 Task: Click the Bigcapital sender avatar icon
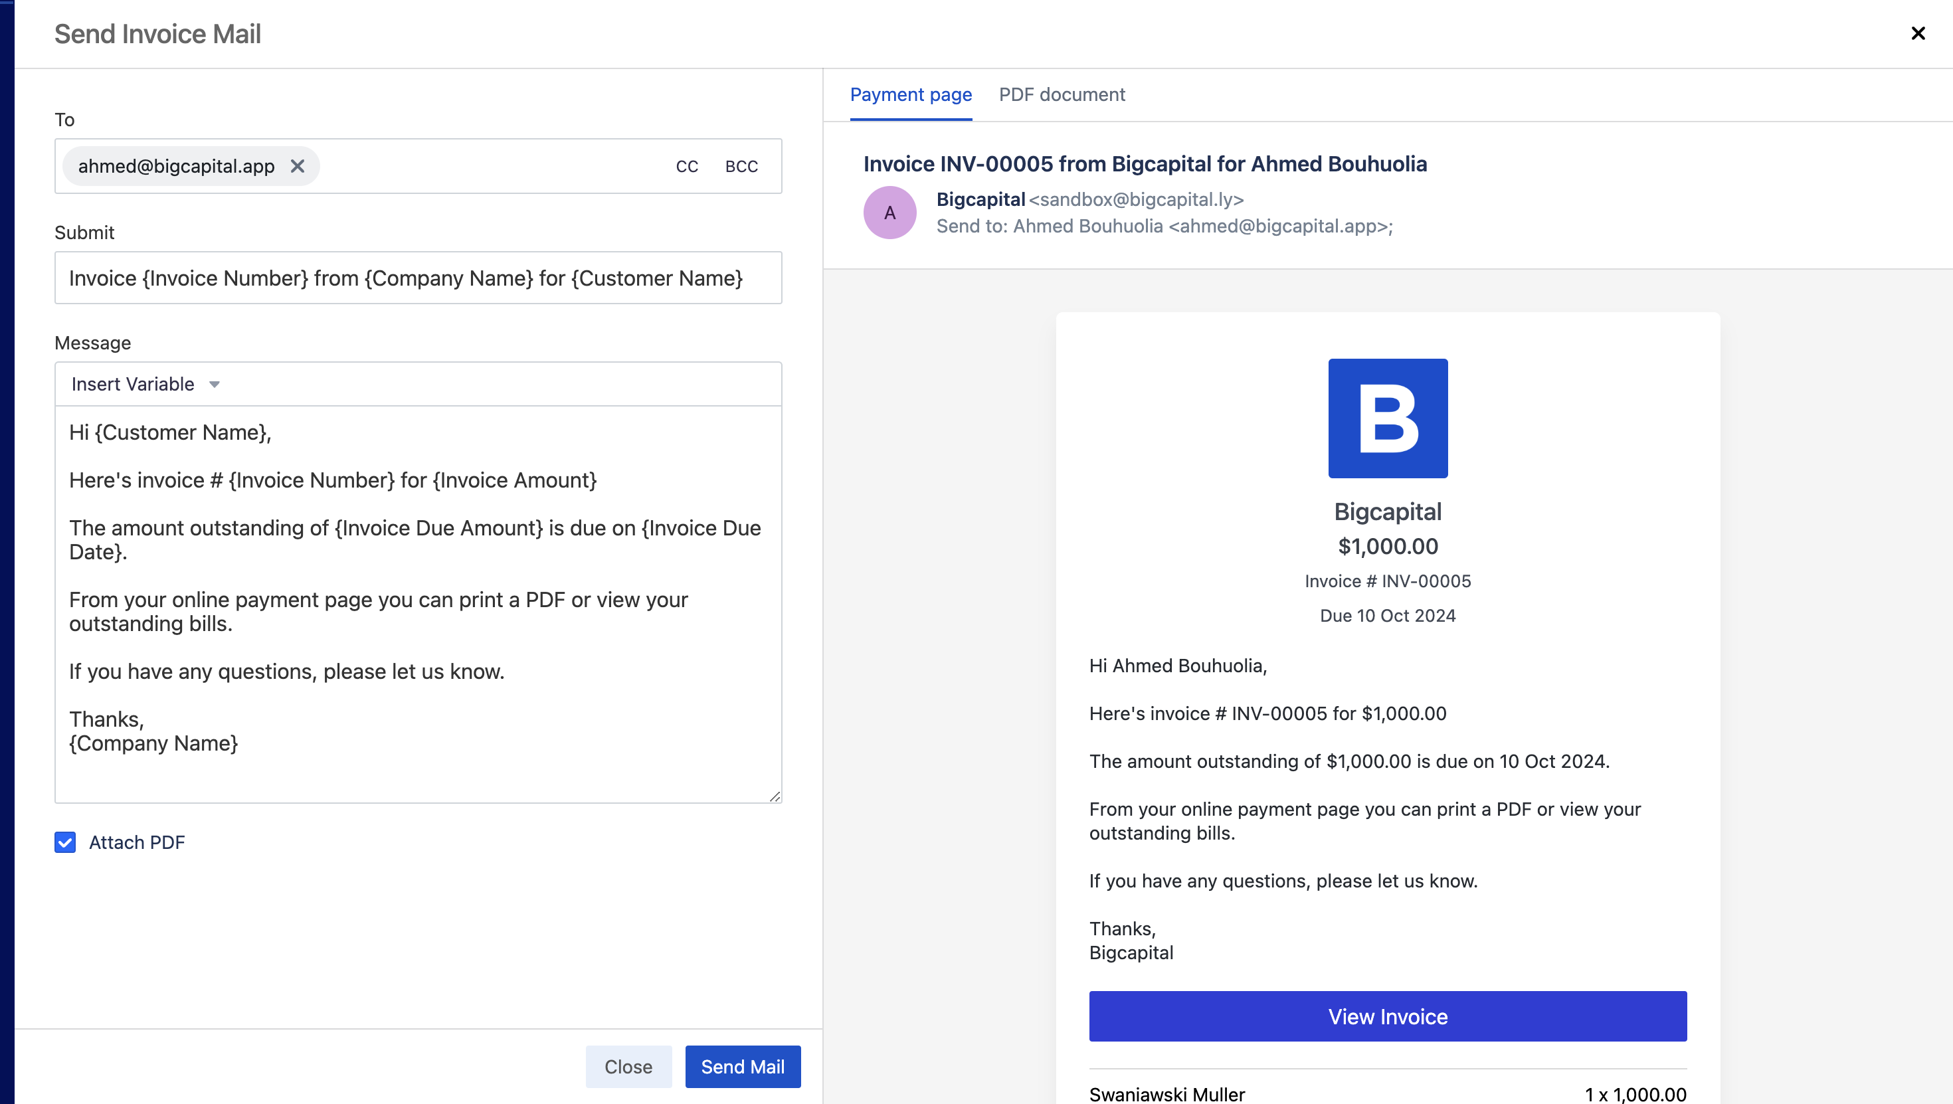click(x=891, y=213)
